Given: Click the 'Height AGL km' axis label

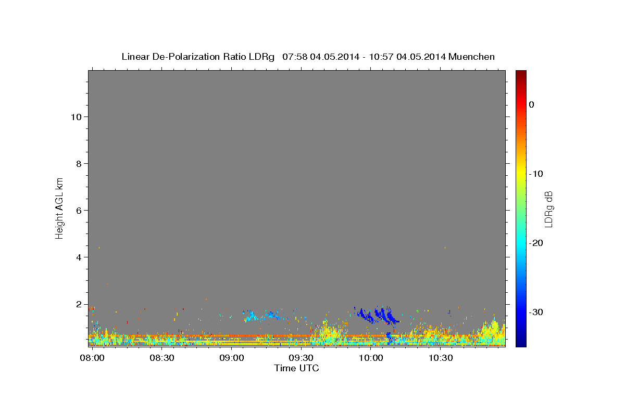Looking at the screenshot, I should click(x=60, y=208).
